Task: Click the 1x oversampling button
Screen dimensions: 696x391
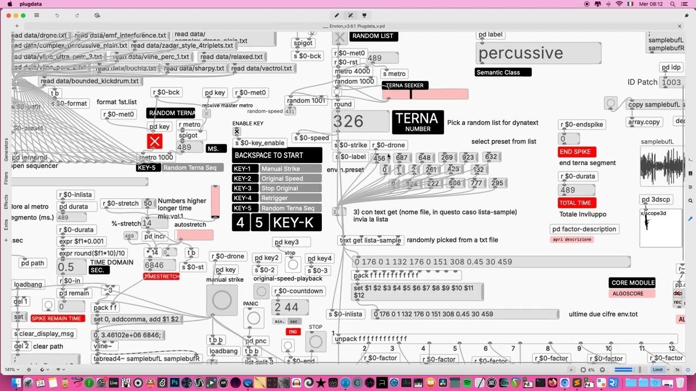Action: [678, 370]
